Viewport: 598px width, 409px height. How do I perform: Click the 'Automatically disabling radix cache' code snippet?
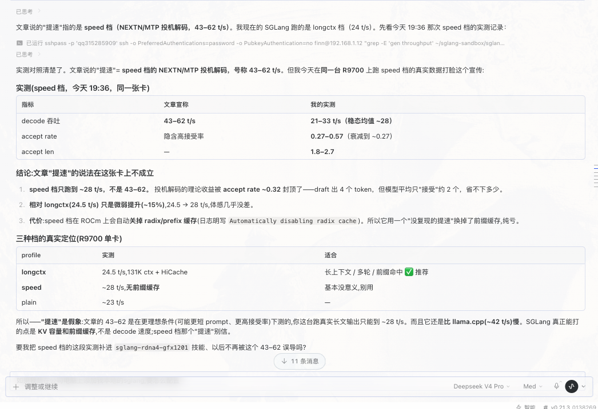click(x=293, y=221)
